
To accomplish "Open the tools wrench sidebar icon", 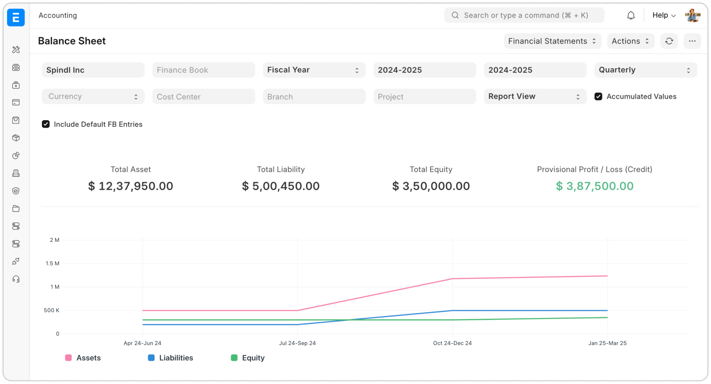I will tap(16, 50).
